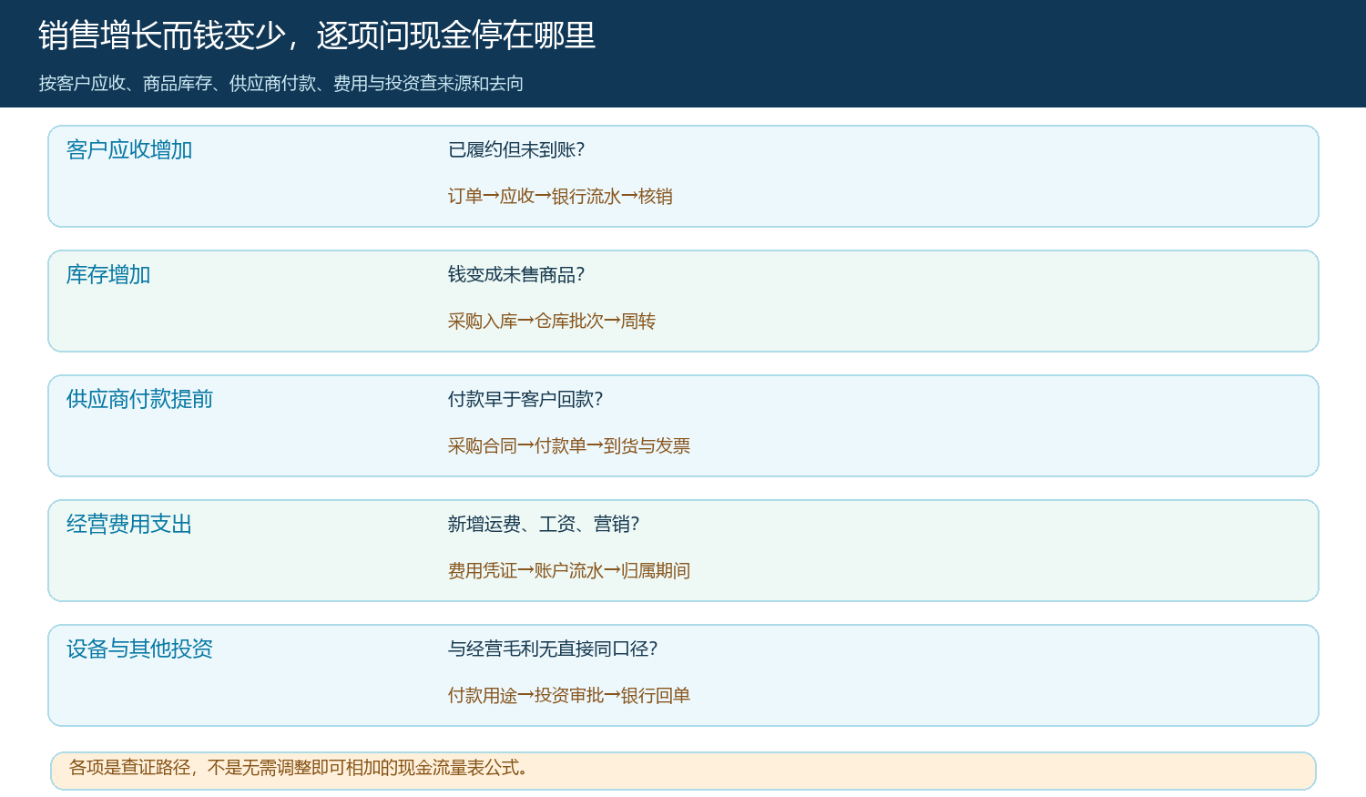The width and height of the screenshot is (1366, 797).
Task: Click the path 费用凭证→账户流水→归属期间
Action: click(569, 571)
